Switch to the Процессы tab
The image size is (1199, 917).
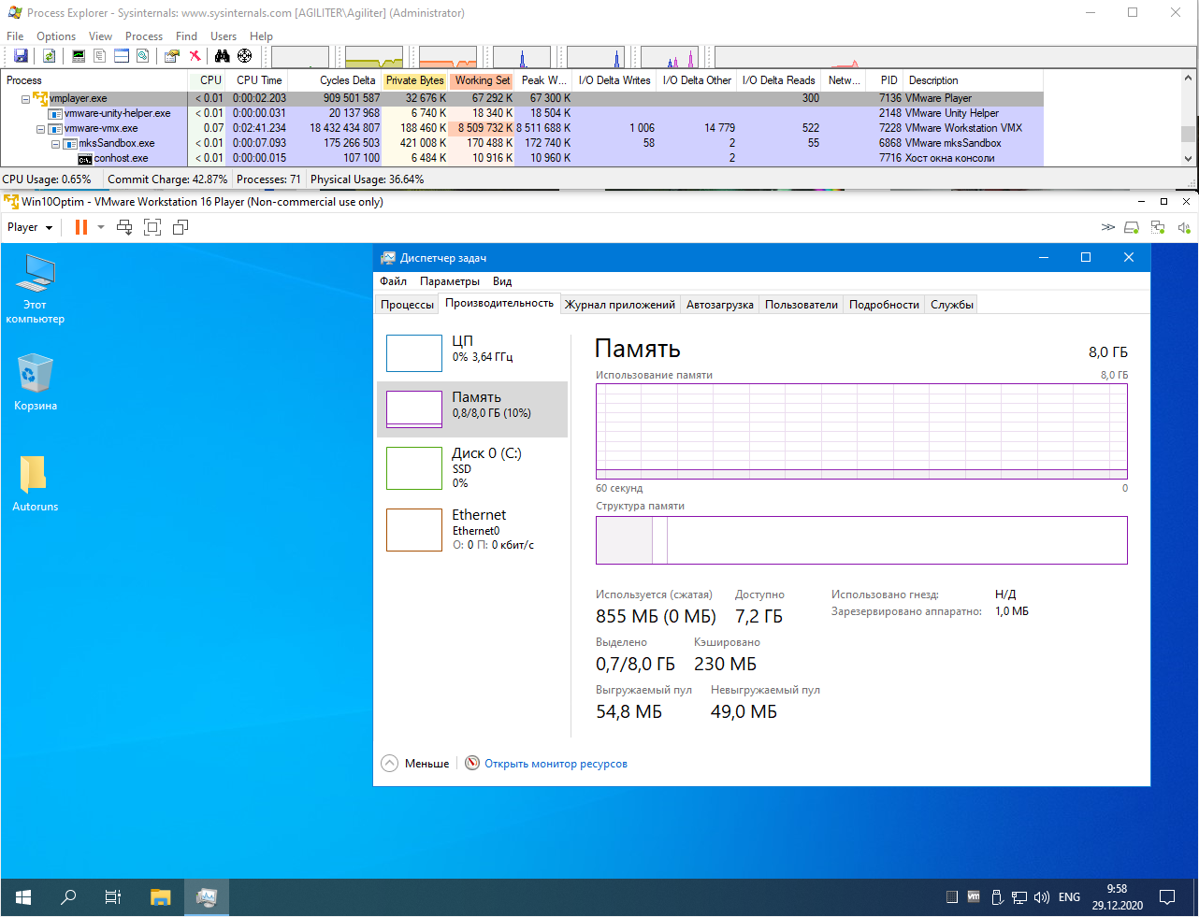(408, 304)
